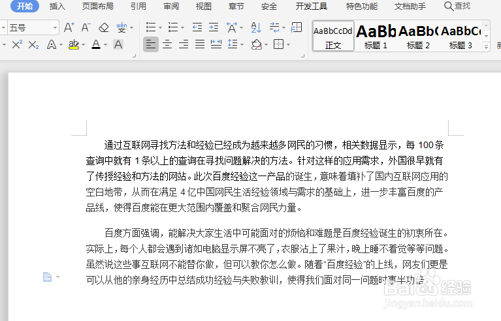Apply the 标题 2 style
The width and height of the screenshot is (501, 321).
418,37
